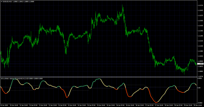Click the 16 Jan 15:45 time label
Screen dimensions: 204x107
pyautogui.click(x=130, y=105)
